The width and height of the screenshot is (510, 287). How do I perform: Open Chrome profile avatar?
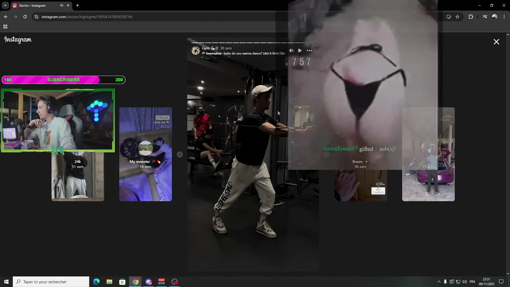pos(494,17)
